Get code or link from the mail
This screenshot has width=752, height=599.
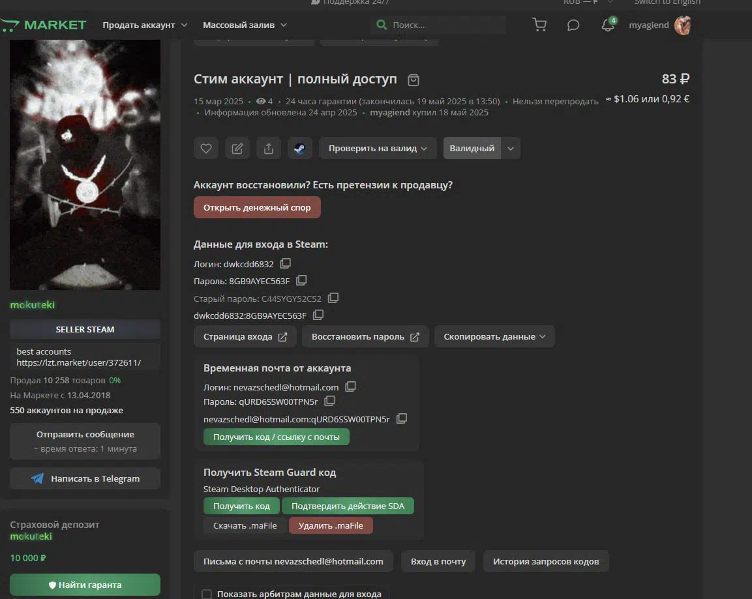pyautogui.click(x=277, y=437)
